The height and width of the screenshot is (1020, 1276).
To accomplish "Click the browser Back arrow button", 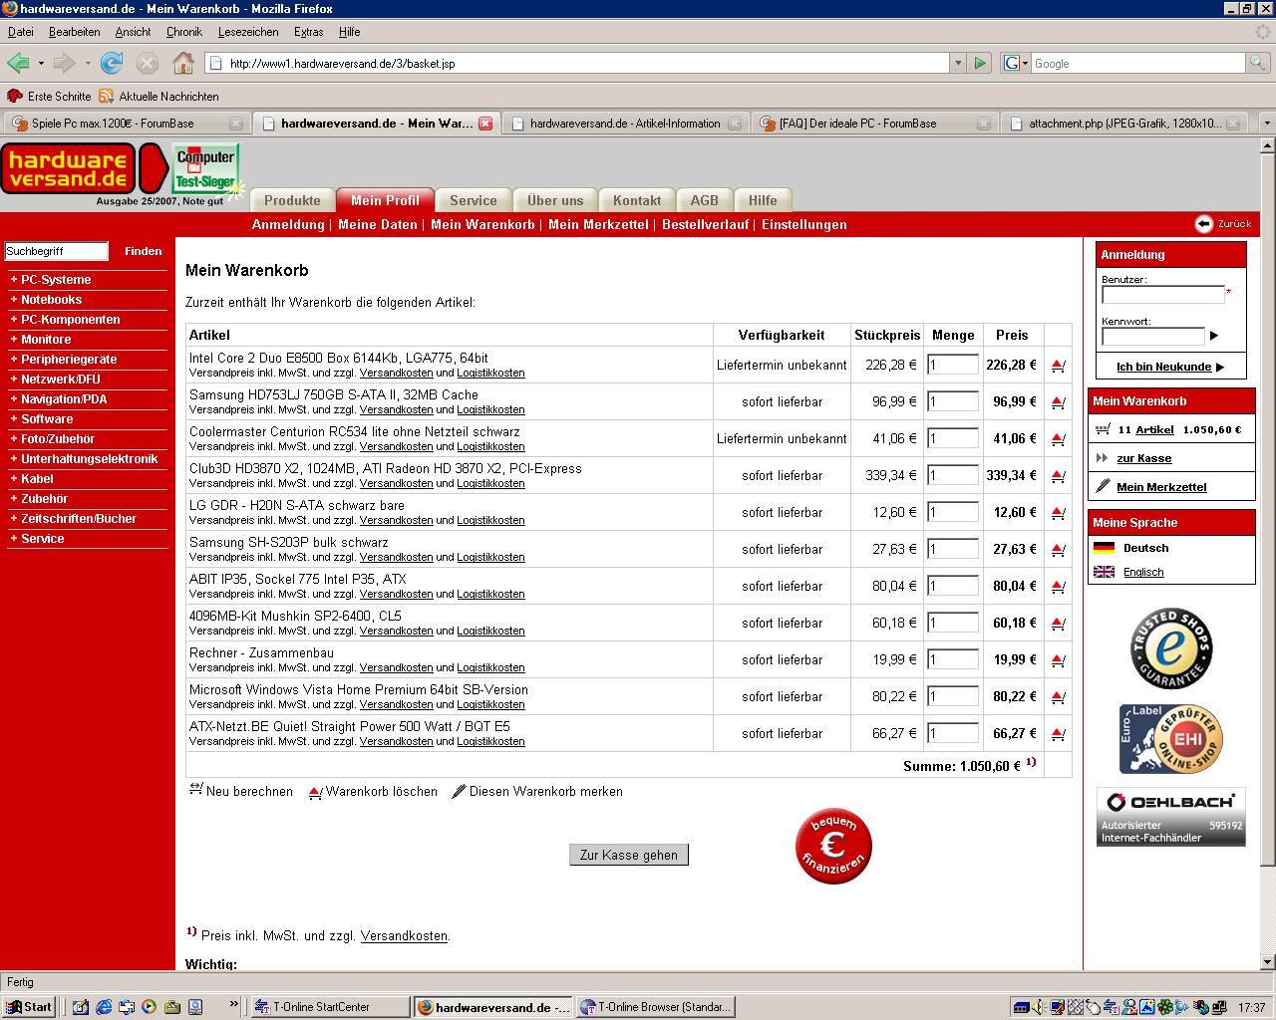I will (18, 63).
